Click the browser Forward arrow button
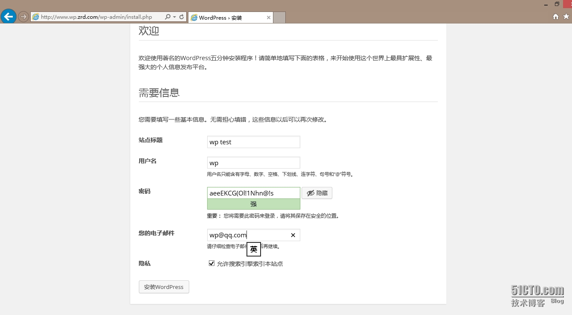The height and width of the screenshot is (315, 572). (23, 17)
